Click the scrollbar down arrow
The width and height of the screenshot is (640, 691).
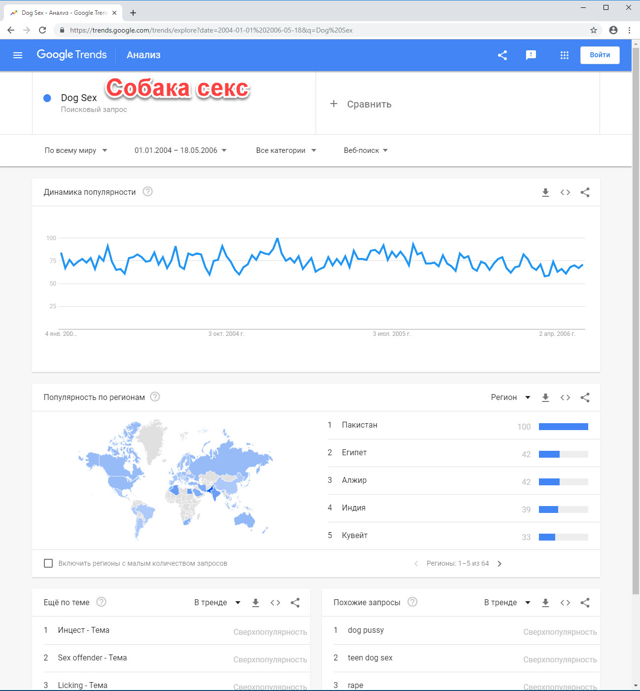click(636, 686)
